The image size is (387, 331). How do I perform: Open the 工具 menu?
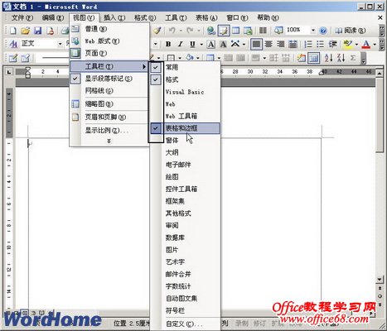(176, 17)
